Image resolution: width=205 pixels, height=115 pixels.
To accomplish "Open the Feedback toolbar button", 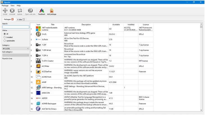I will coord(42,12).
